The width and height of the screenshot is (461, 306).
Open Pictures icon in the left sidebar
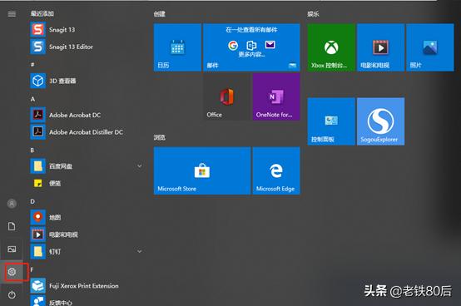pyautogui.click(x=12, y=249)
